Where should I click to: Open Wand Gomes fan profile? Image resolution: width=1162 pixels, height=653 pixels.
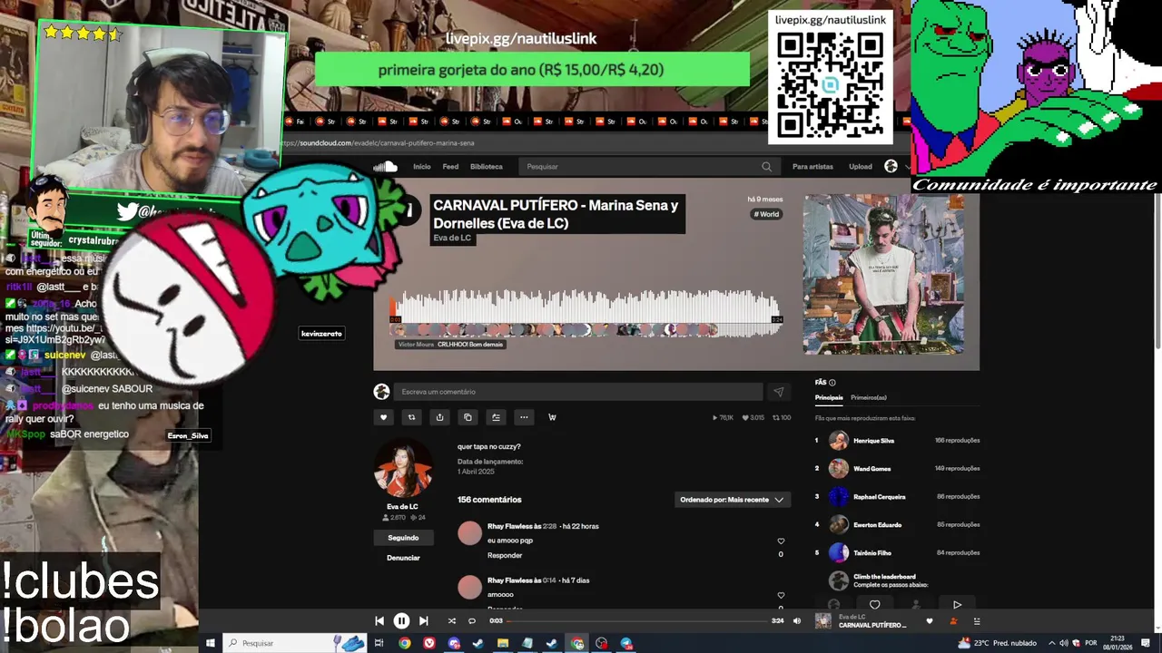coord(871,469)
